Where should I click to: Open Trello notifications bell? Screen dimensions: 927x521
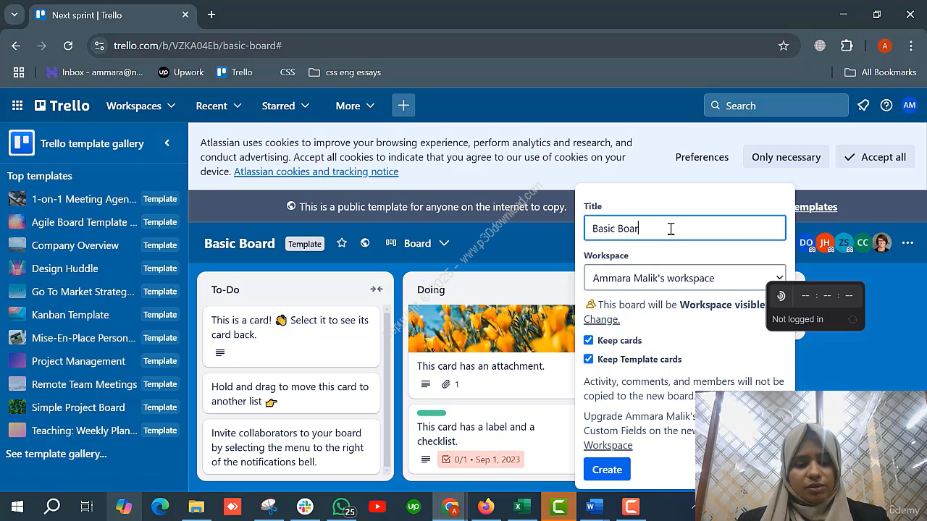[863, 106]
